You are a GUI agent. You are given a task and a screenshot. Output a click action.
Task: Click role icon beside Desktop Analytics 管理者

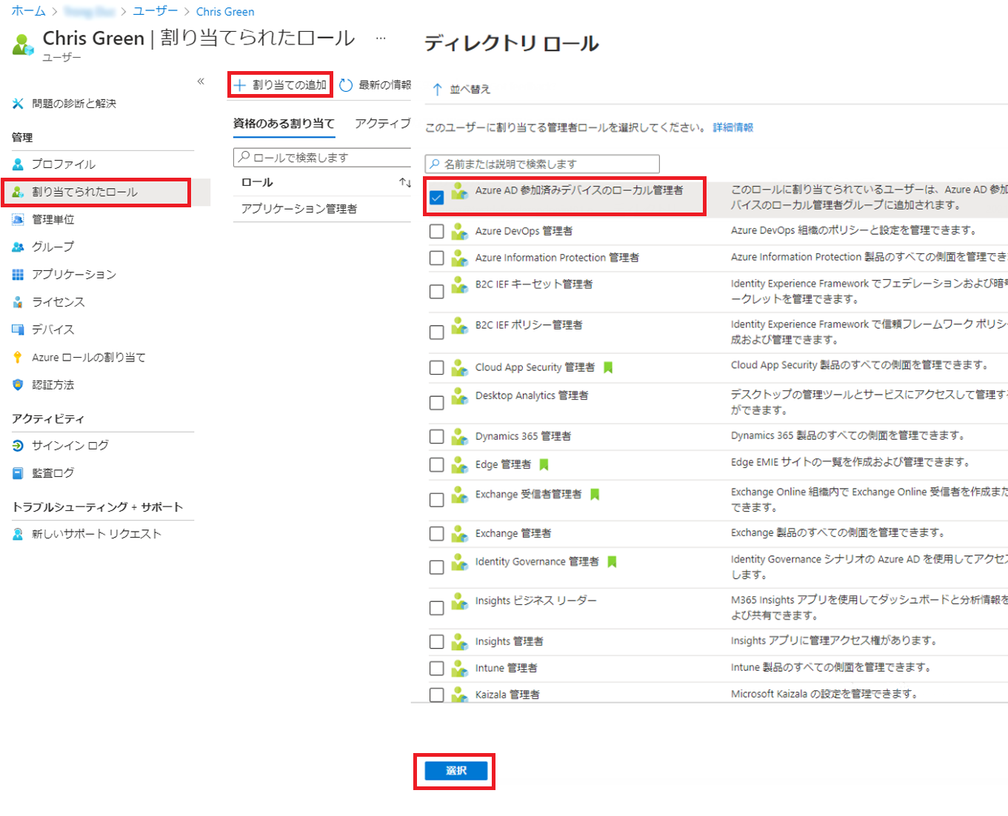pyautogui.click(x=460, y=395)
